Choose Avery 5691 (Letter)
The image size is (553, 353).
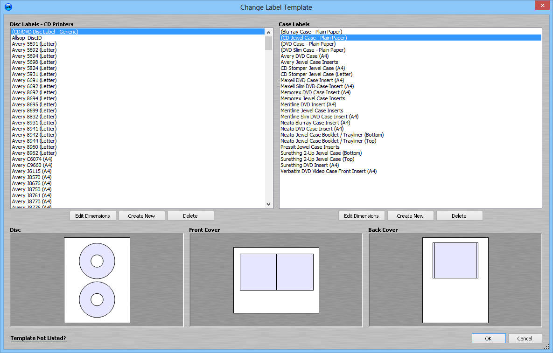click(138, 44)
